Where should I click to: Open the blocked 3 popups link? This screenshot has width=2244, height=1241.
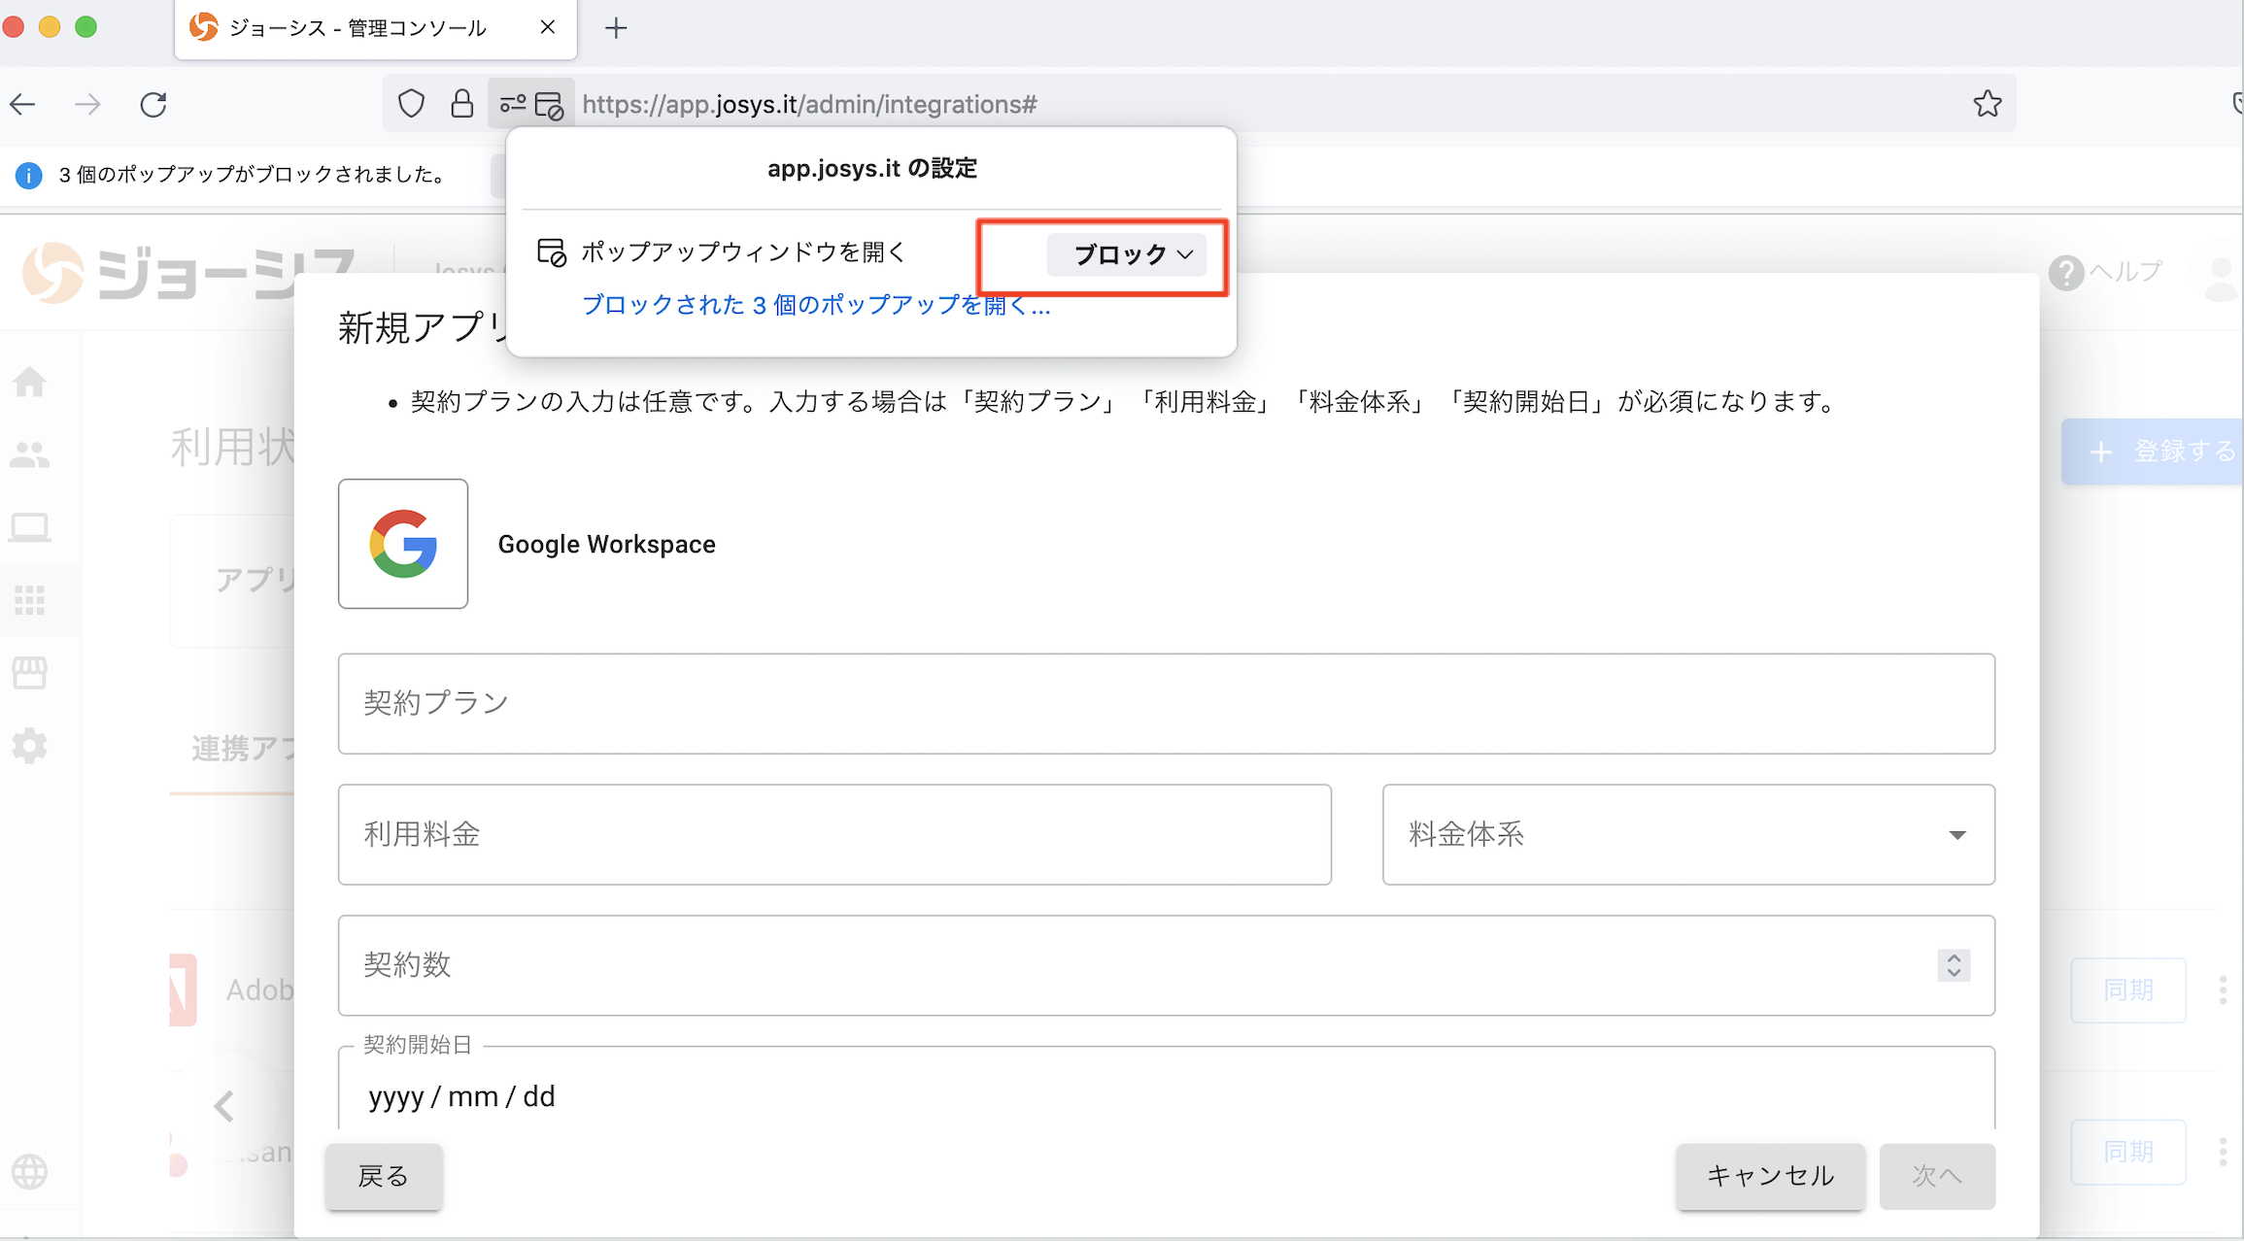tap(816, 306)
